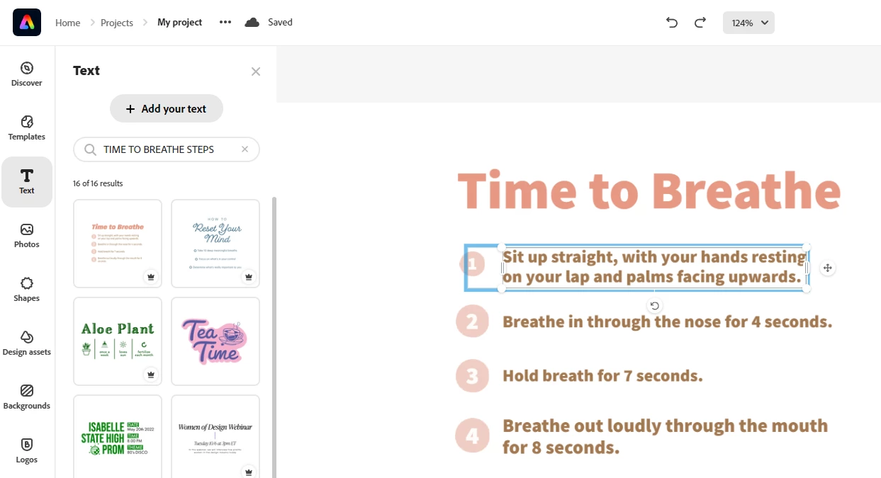Viewport: 881px width, 478px height.
Task: Select the Tea Time template thumbnail
Action: [215, 341]
